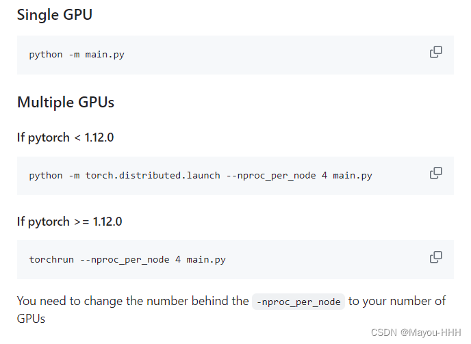Viewport: 471px width, 344px height.
Task: Click the Multiple GPUs heading
Action: [66, 102]
